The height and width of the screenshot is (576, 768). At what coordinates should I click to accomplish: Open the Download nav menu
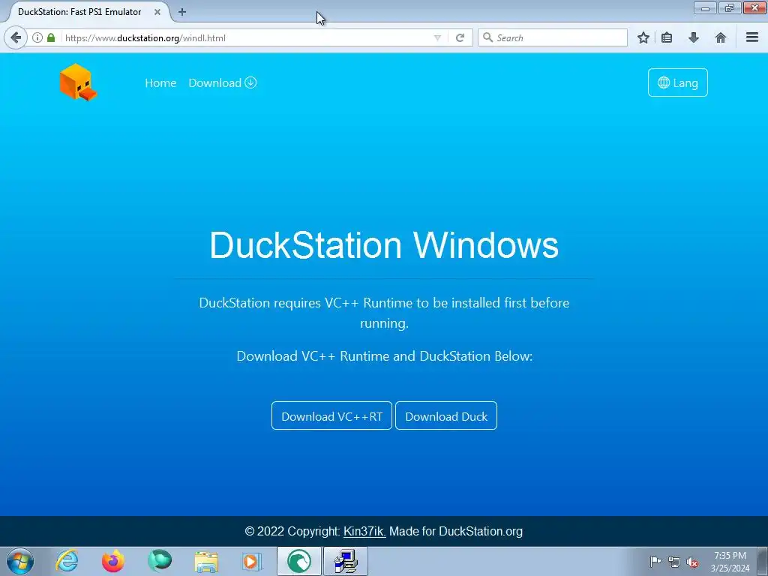(x=222, y=82)
